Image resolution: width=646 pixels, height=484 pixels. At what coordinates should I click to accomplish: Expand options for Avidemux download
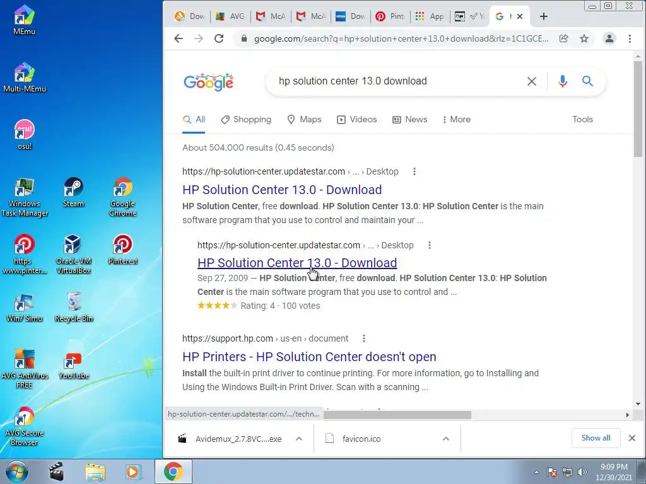click(298, 439)
